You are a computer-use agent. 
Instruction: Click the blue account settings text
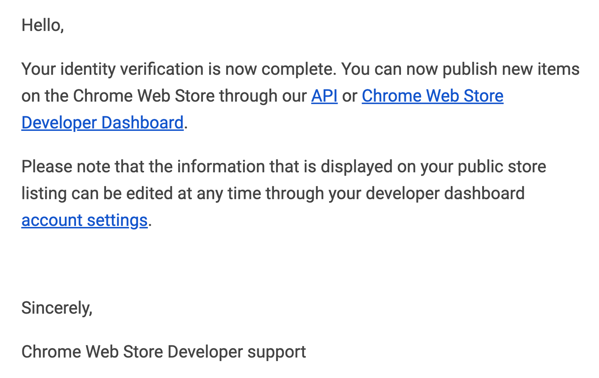84,220
